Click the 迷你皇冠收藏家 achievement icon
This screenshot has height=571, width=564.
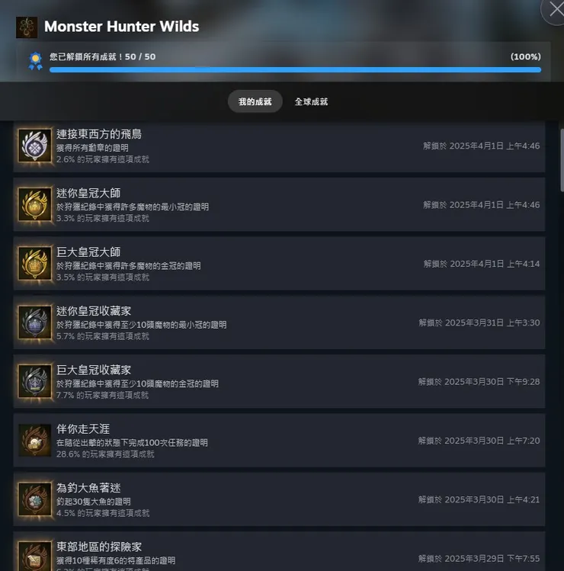[35, 322]
